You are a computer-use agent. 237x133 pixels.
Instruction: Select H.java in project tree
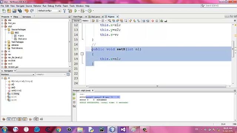point(21,36)
